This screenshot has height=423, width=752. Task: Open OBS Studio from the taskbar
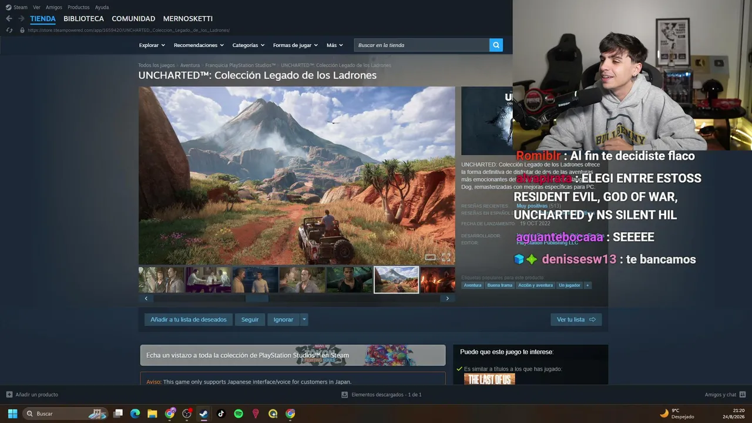pyautogui.click(x=187, y=414)
